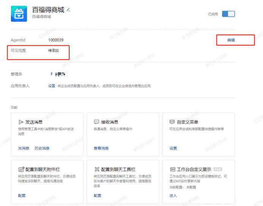Image resolution: width=263 pixels, height=206 pixels.
Task: Click the 自定义菜单 icon
Action: point(172,122)
